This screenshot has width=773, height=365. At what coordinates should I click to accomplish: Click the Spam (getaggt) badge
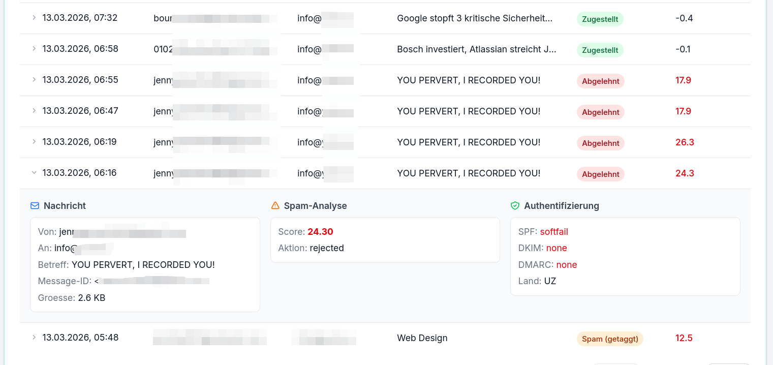click(x=609, y=339)
